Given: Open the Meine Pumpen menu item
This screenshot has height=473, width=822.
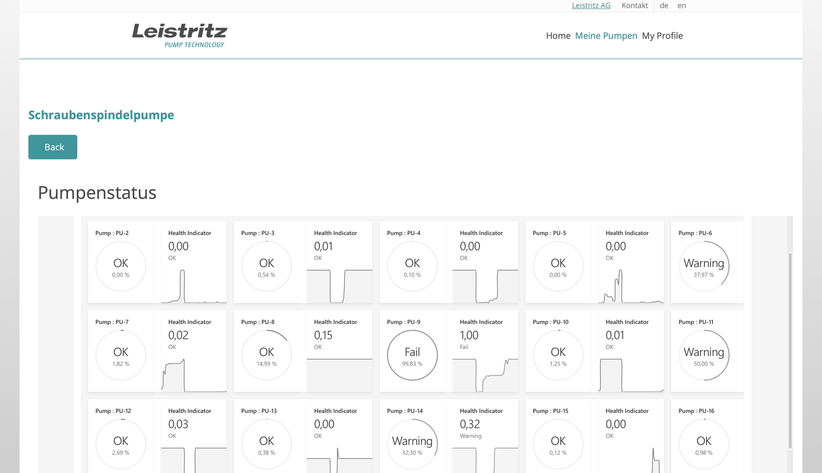Looking at the screenshot, I should click(606, 35).
